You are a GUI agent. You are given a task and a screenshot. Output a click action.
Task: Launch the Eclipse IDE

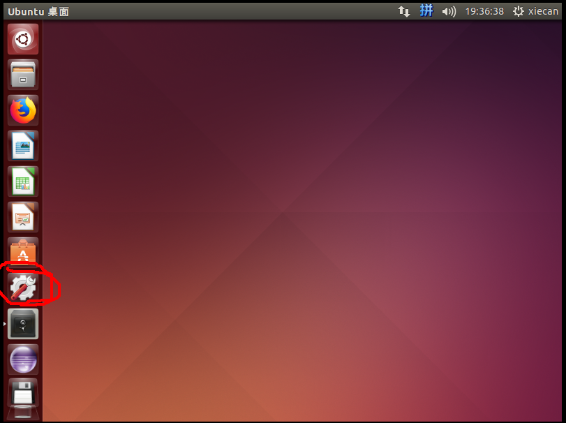23,359
